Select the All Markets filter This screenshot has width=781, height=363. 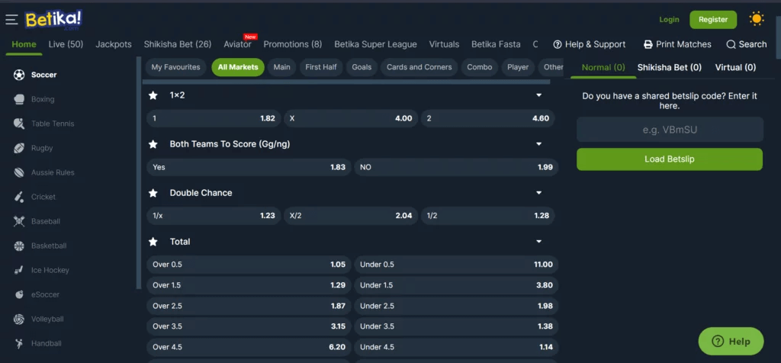point(238,67)
